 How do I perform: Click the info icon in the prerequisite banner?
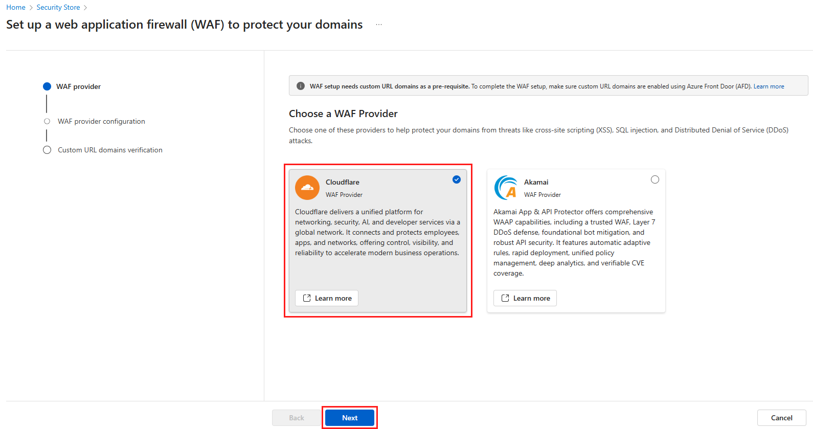coord(301,86)
